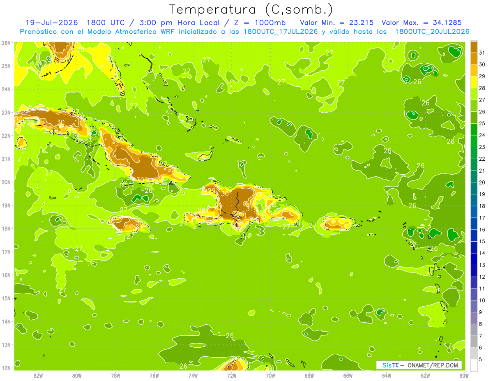The width and height of the screenshot is (493, 381).
Task: Click longitude axis label "68W"
Action: [x=309, y=375]
